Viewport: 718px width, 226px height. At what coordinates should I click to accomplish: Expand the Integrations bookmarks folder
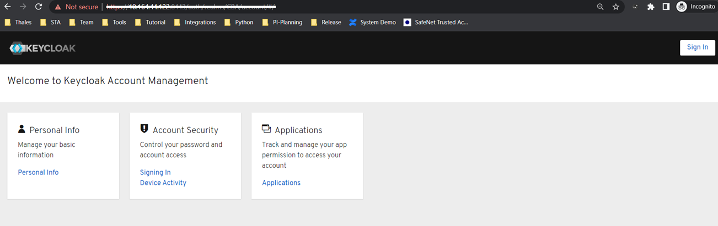pos(195,23)
